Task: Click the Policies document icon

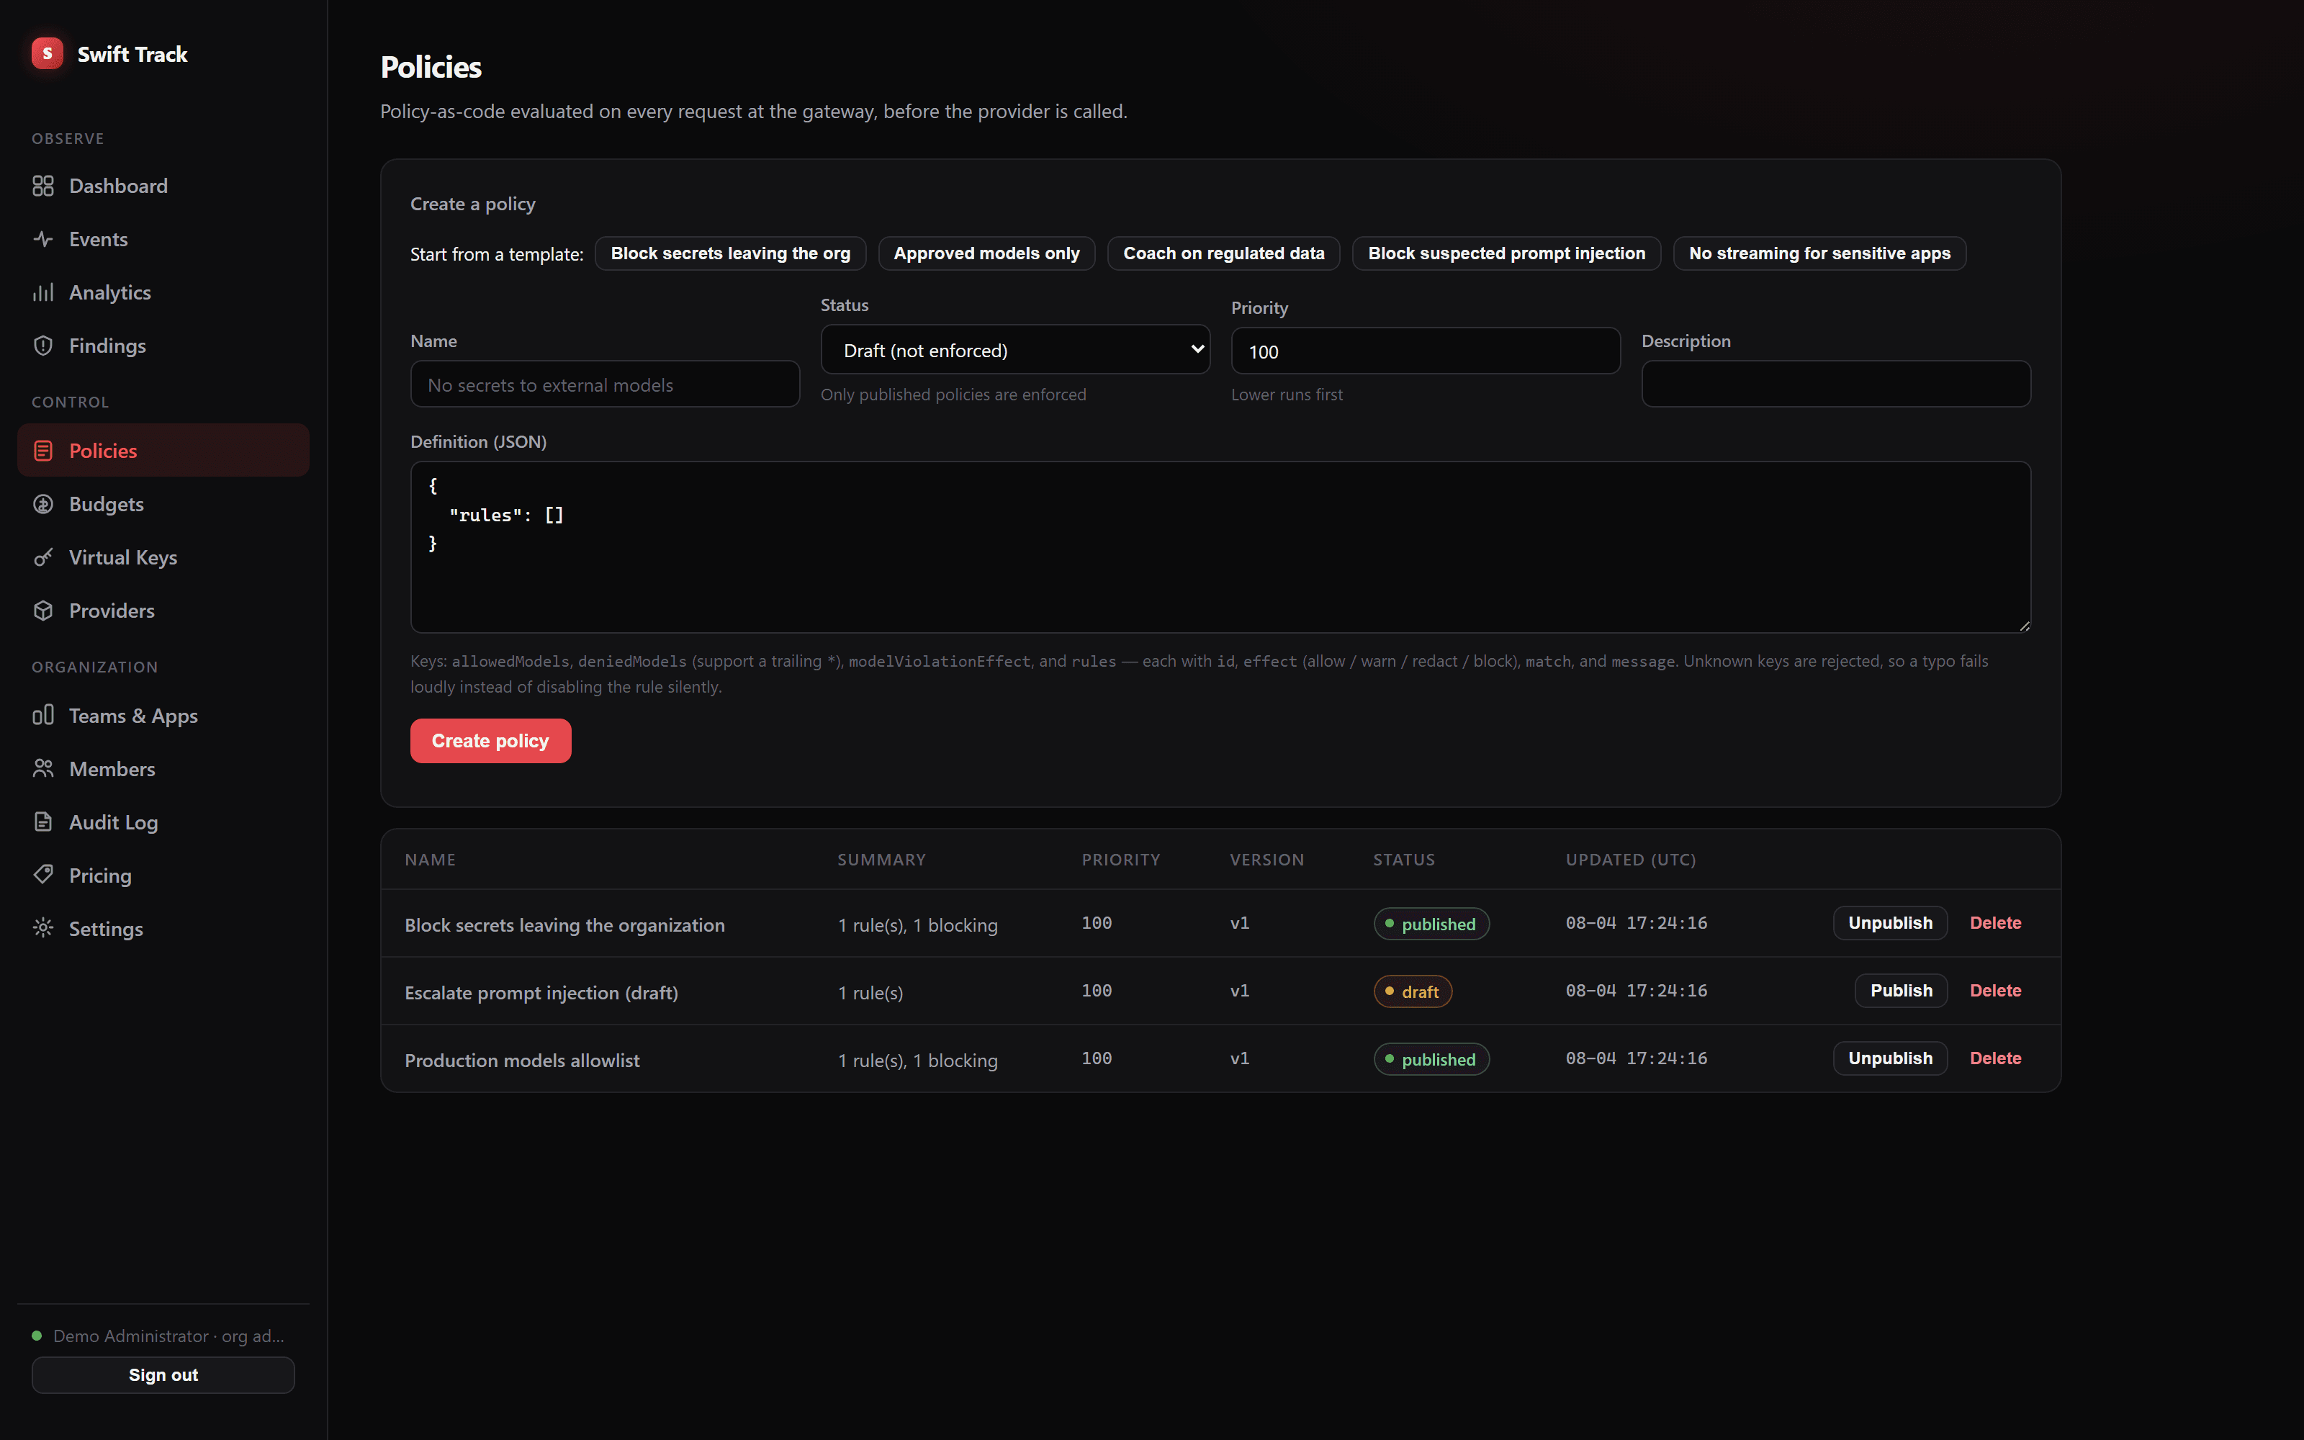Action: [x=43, y=451]
